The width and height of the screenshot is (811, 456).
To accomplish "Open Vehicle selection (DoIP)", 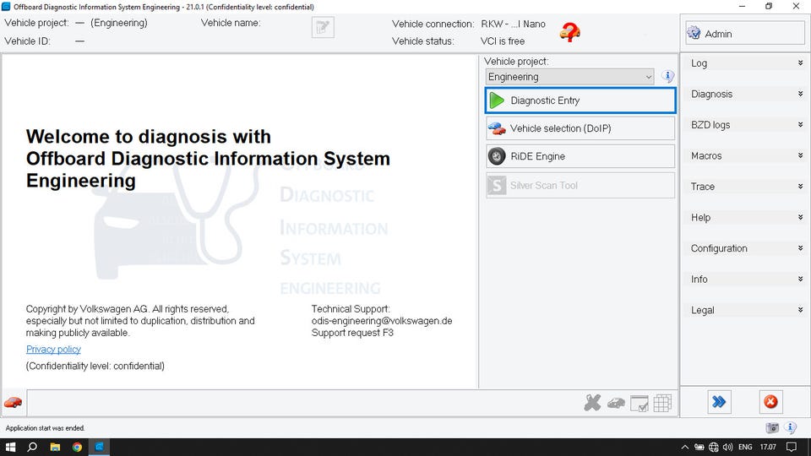I will [x=580, y=128].
